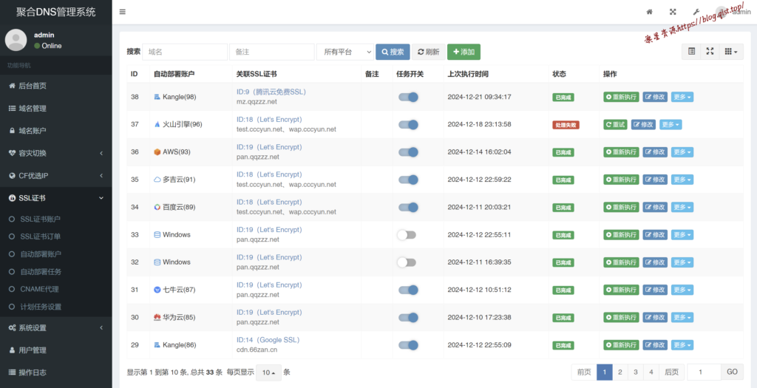Click the admin avatar in sidebar
This screenshot has height=388, width=757.
(16, 40)
